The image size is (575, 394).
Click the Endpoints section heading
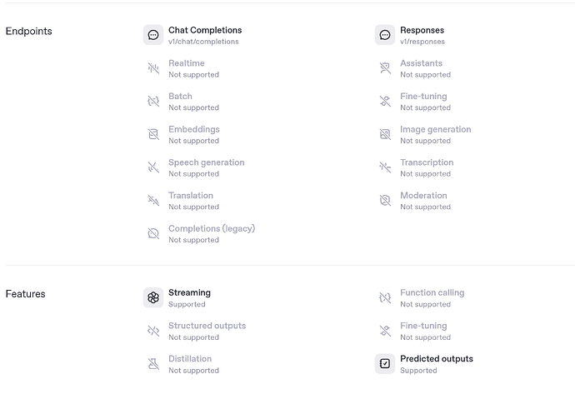pos(28,31)
